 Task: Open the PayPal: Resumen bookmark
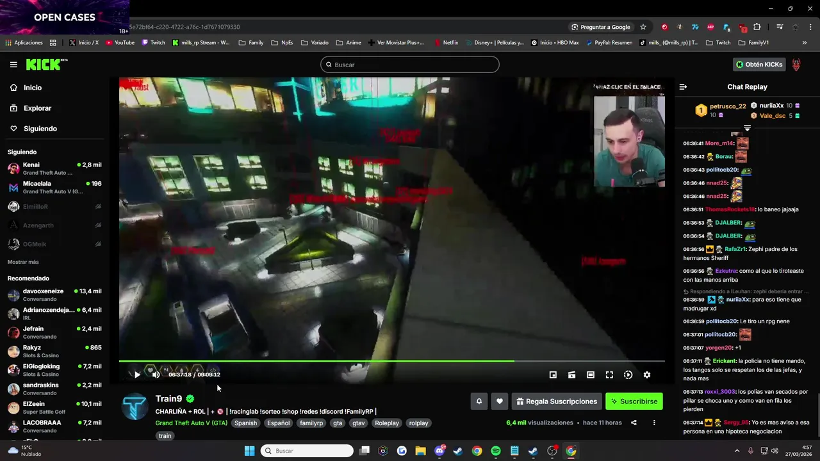tap(609, 43)
